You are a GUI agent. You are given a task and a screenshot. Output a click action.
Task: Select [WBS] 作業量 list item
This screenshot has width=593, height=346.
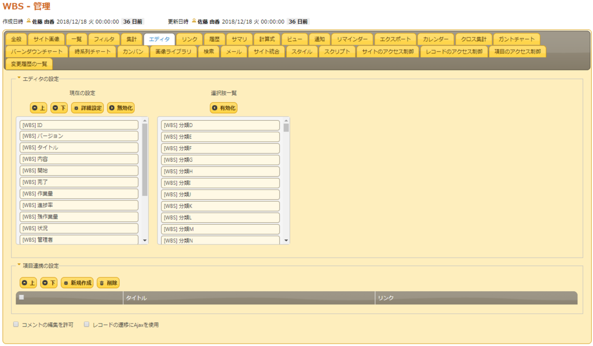pos(79,194)
